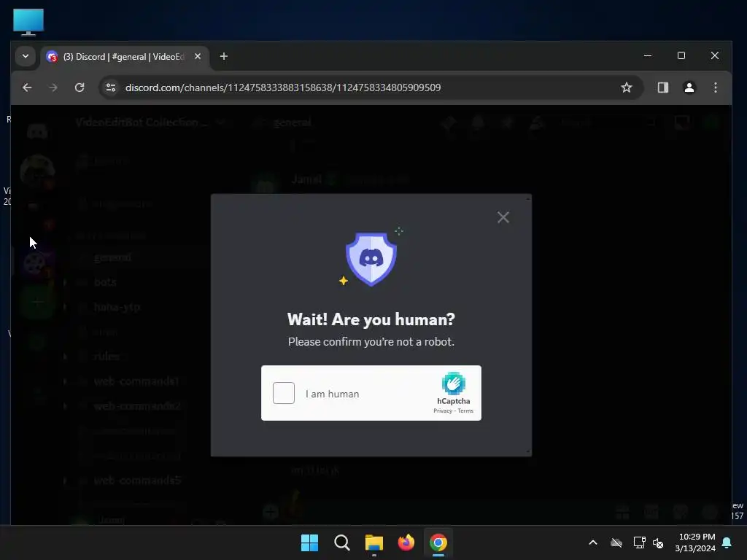Viewport: 747px width, 560px height.
Task: Open Chrome side panel
Action: [x=662, y=87]
